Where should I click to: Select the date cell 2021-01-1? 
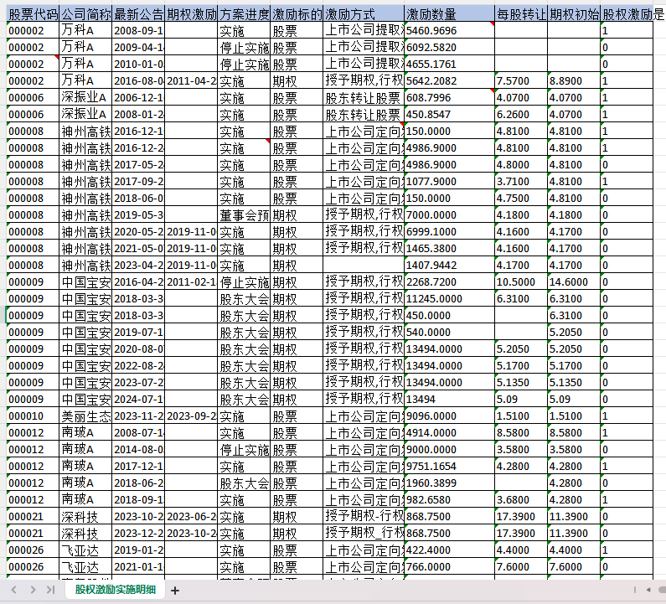138,567
